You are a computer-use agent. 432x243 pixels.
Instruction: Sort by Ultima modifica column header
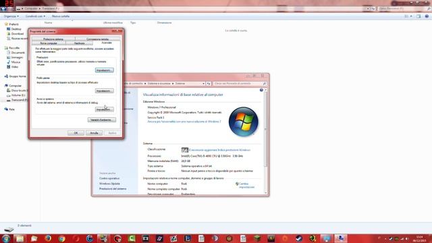click(x=113, y=22)
